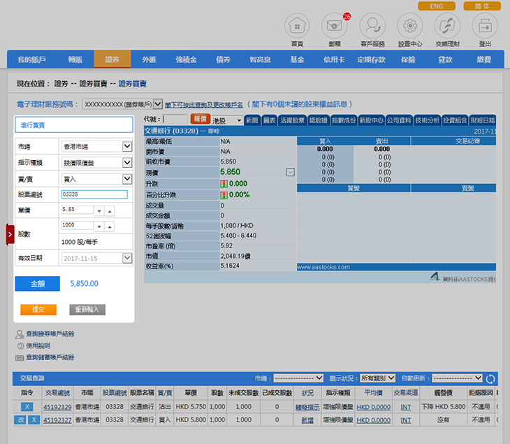Image resolution: width=510 pixels, height=444 pixels.
Task: Decrease 單價 price with down arrow
Action: click(x=99, y=210)
